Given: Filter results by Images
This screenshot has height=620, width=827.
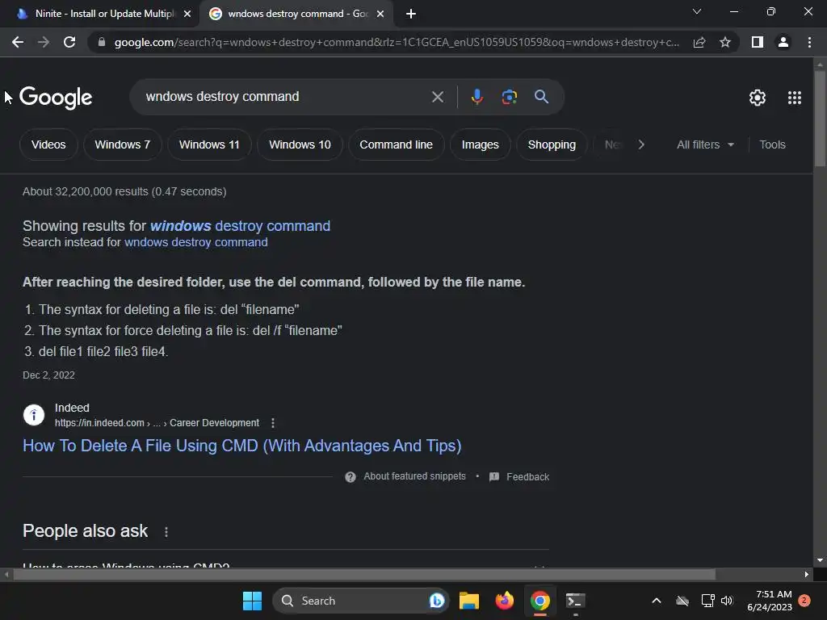Looking at the screenshot, I should click(x=480, y=145).
